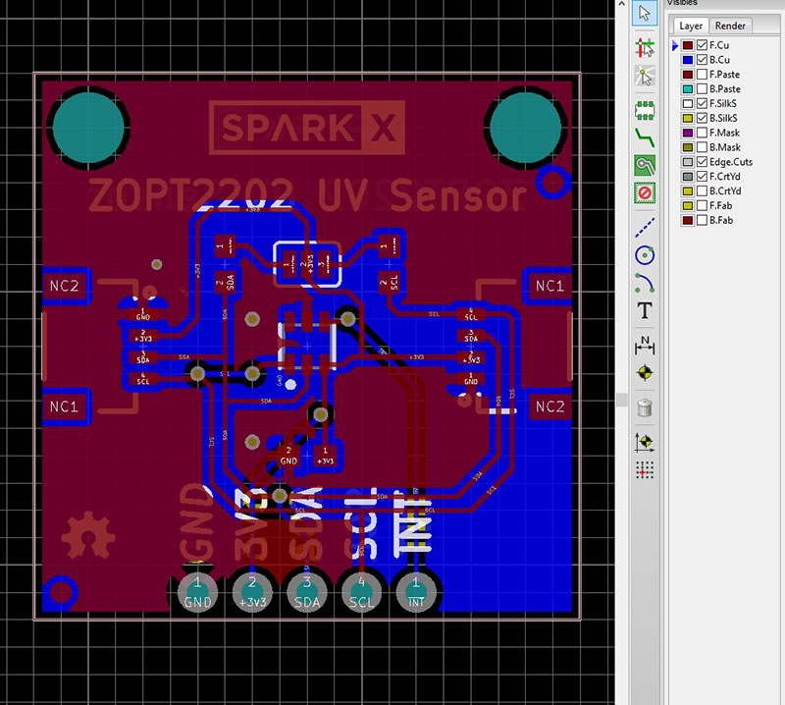Toggle the B.SilkS layer checkbox
Image resolution: width=785 pixels, height=705 pixels.
(x=702, y=118)
